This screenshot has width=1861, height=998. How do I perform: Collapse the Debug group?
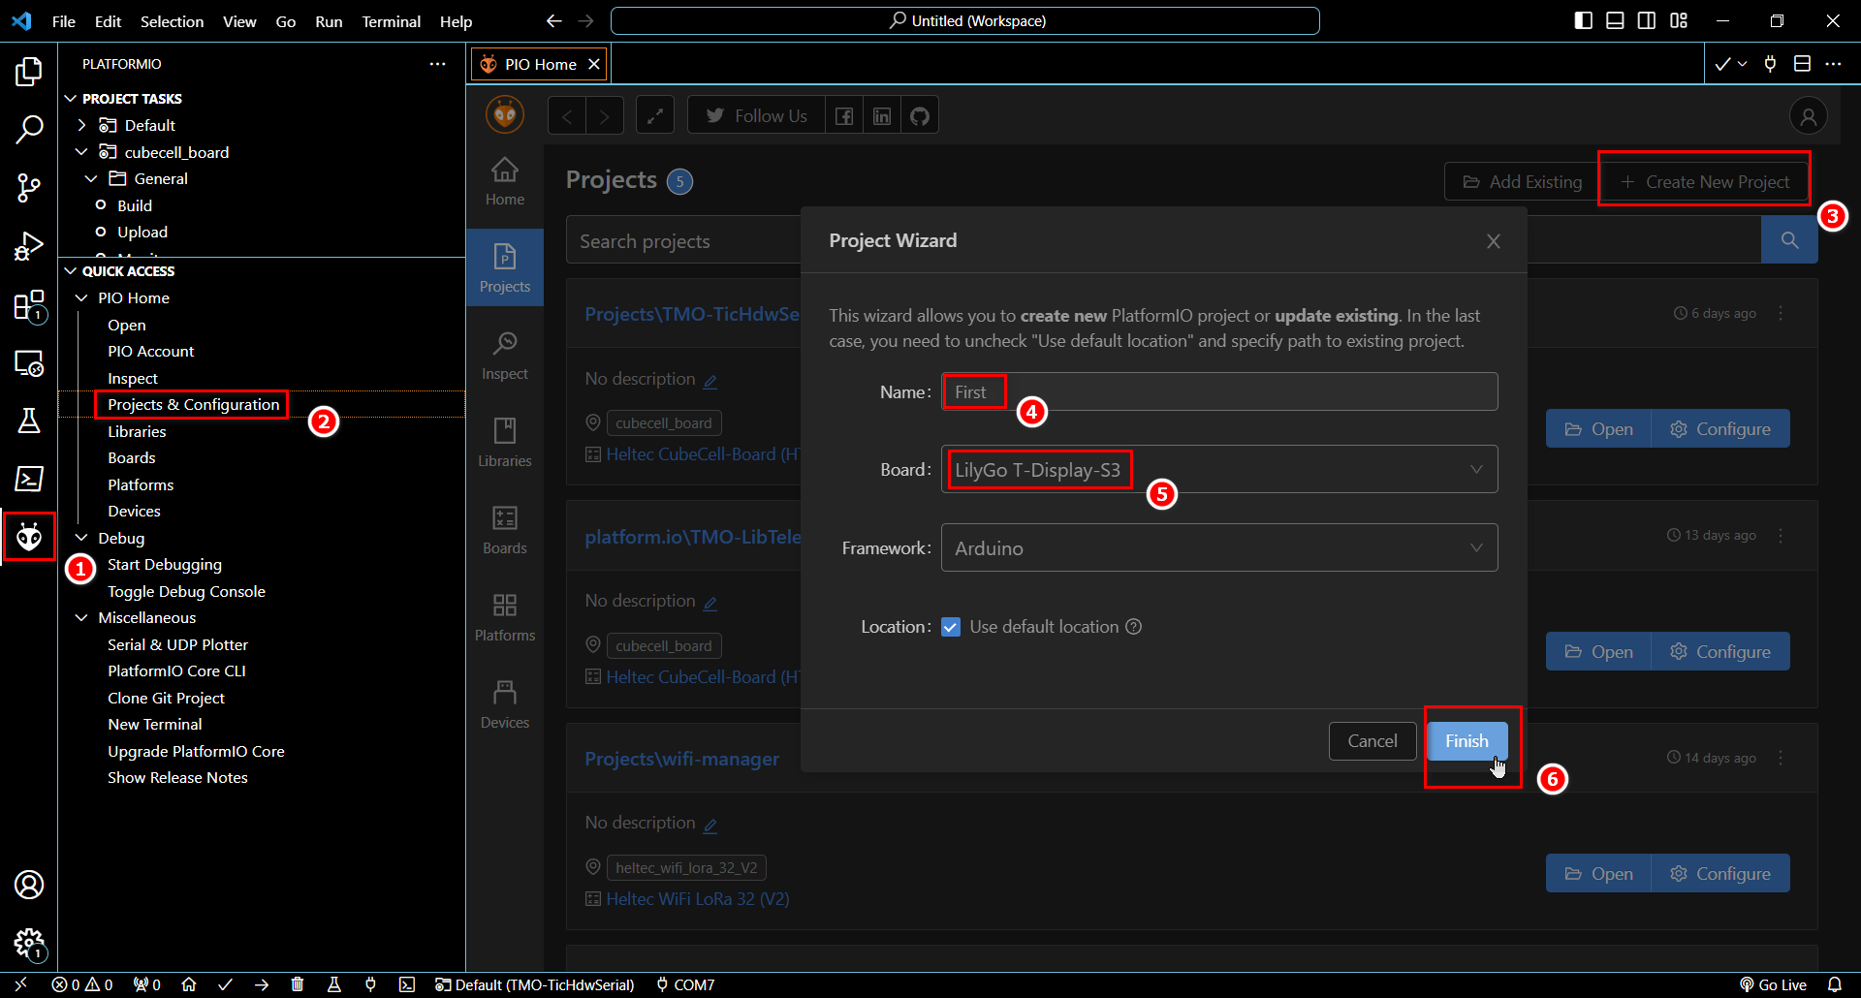pos(81,538)
